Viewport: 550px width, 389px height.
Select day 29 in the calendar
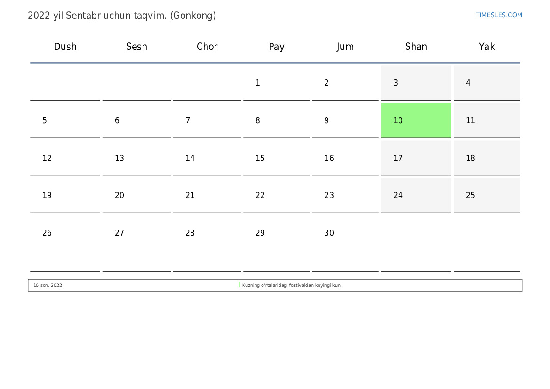tap(276, 244)
